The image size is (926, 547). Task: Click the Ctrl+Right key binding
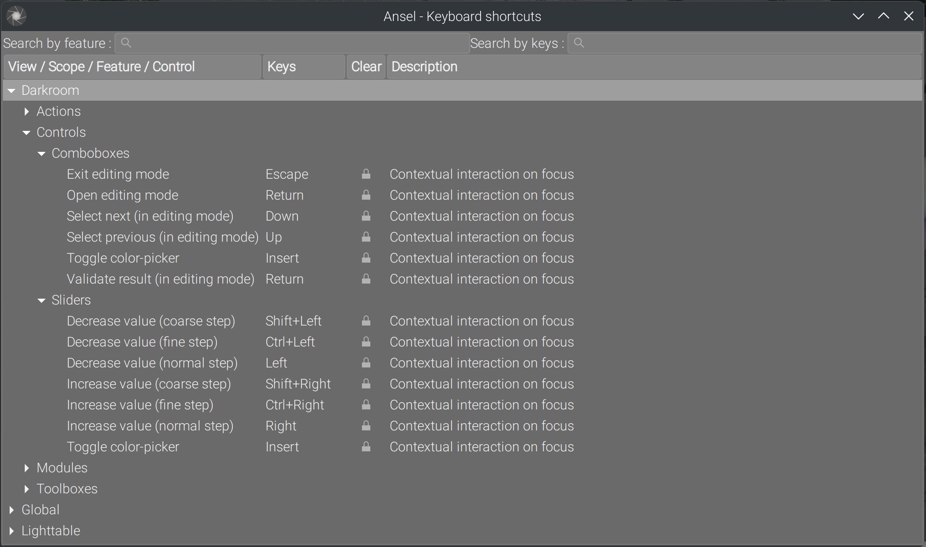(x=294, y=405)
